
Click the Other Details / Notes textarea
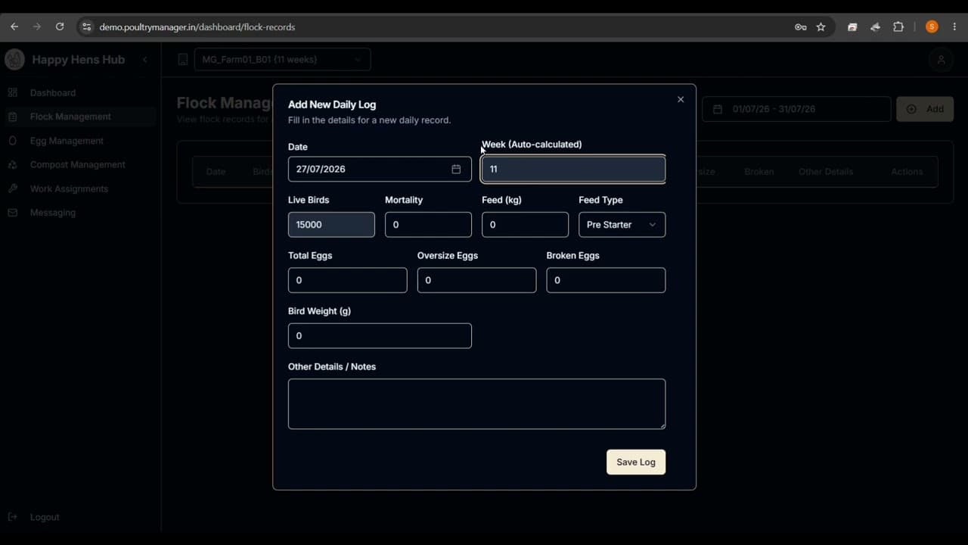point(476,404)
